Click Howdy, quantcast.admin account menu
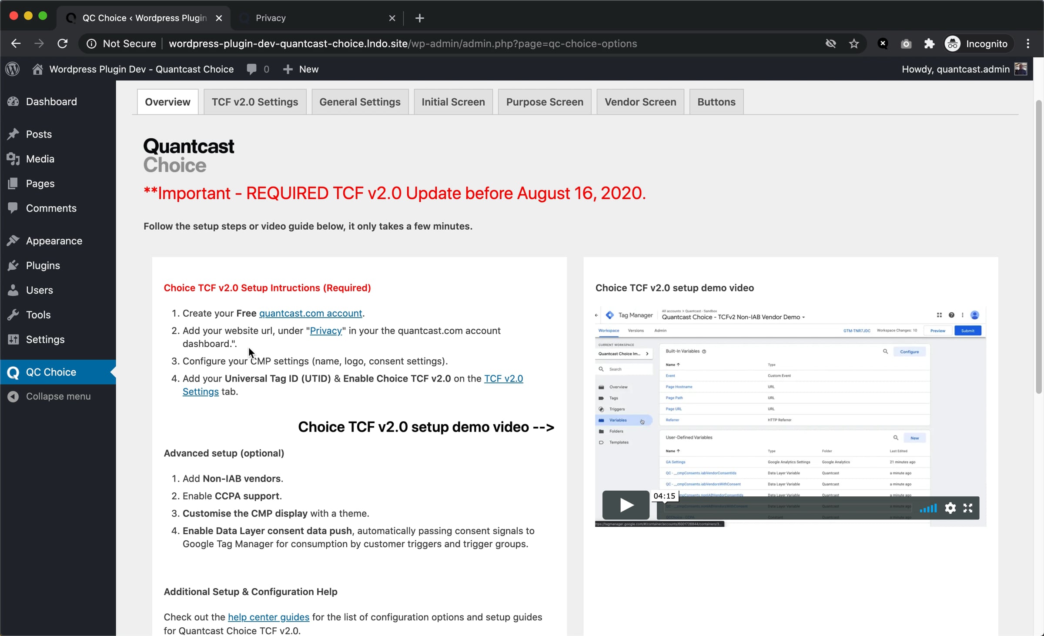1044x636 pixels. pyautogui.click(x=964, y=69)
